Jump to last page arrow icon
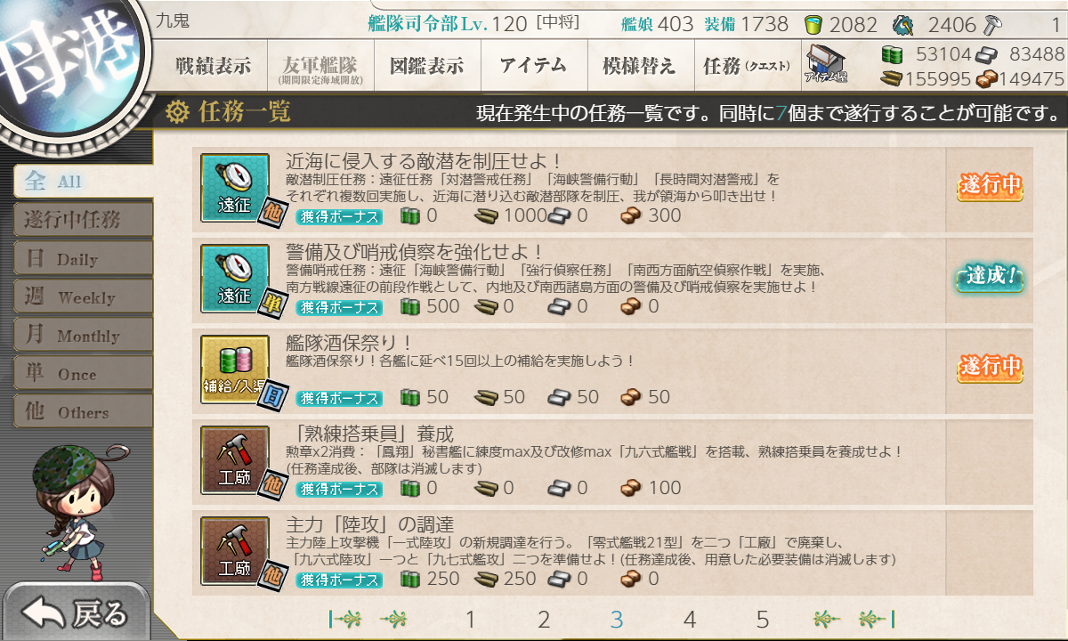Viewport: 1068px width, 641px height. point(877,619)
